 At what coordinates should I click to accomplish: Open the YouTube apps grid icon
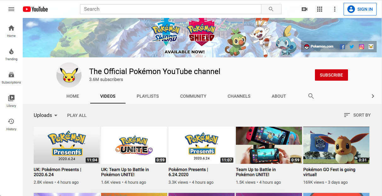[x=320, y=9]
